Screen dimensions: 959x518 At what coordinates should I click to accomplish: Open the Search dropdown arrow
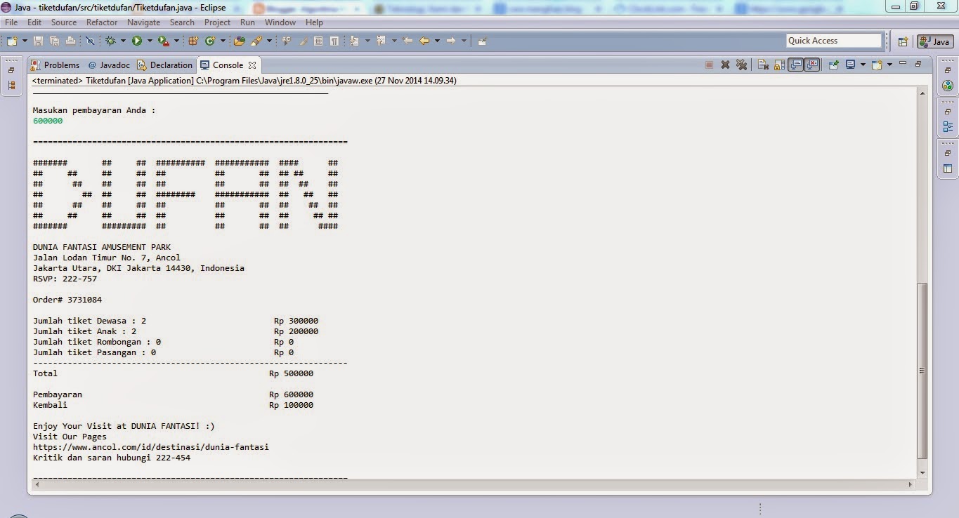point(269,41)
